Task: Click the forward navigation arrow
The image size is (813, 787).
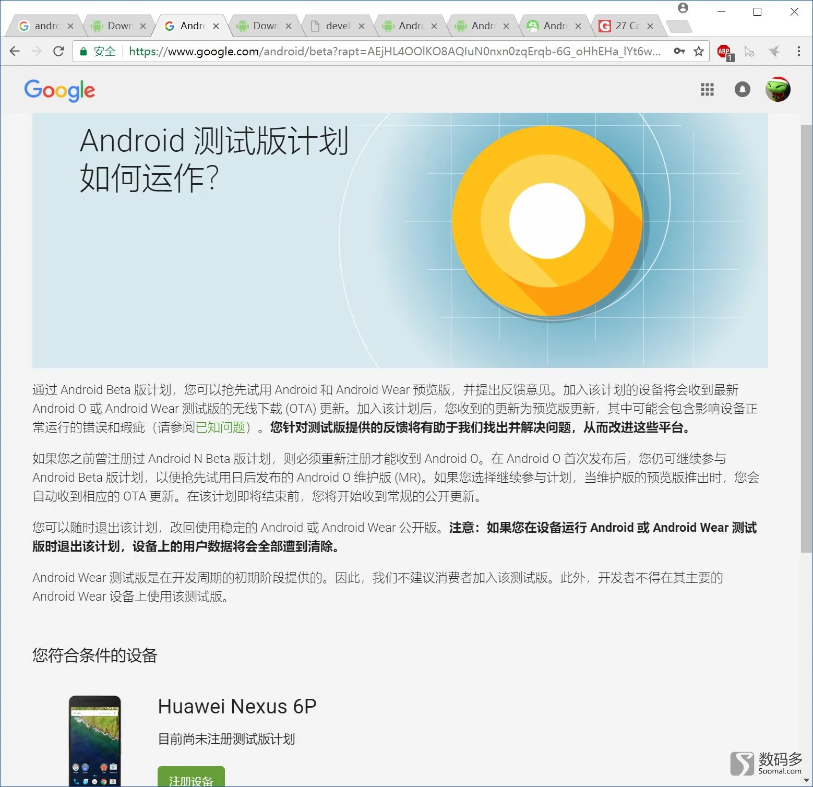Action: tap(36, 51)
